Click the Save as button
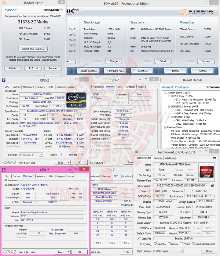Viewport: 220px width, 256px height. point(53,68)
